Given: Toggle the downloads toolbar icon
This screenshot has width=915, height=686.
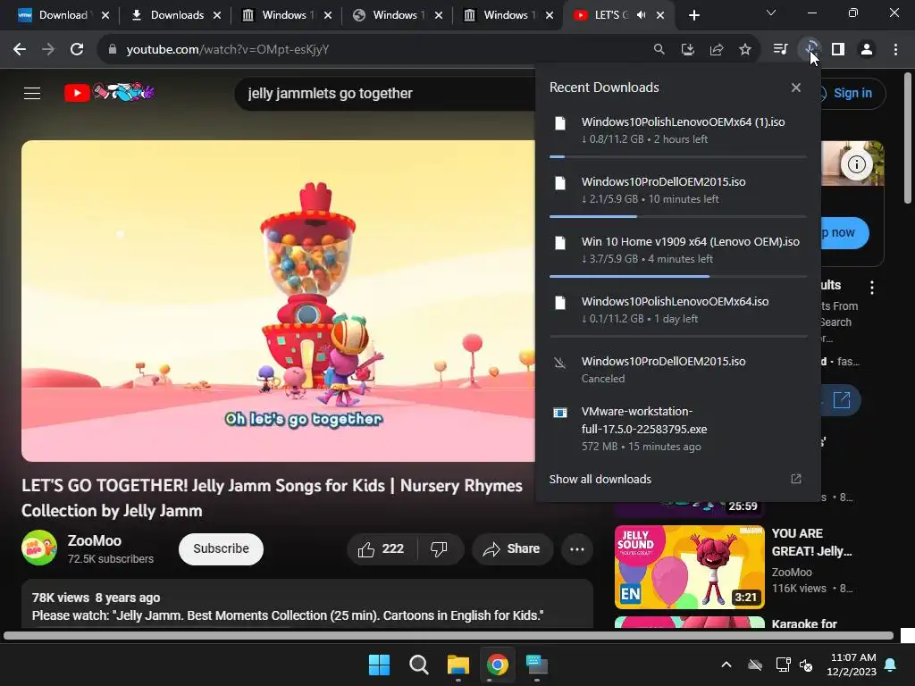Looking at the screenshot, I should click(810, 50).
